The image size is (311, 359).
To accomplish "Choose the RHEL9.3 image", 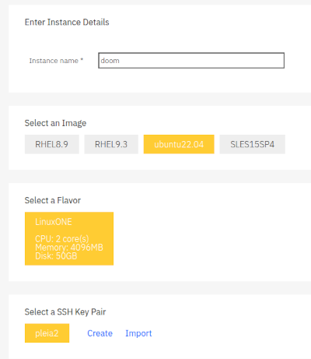I will point(111,144).
